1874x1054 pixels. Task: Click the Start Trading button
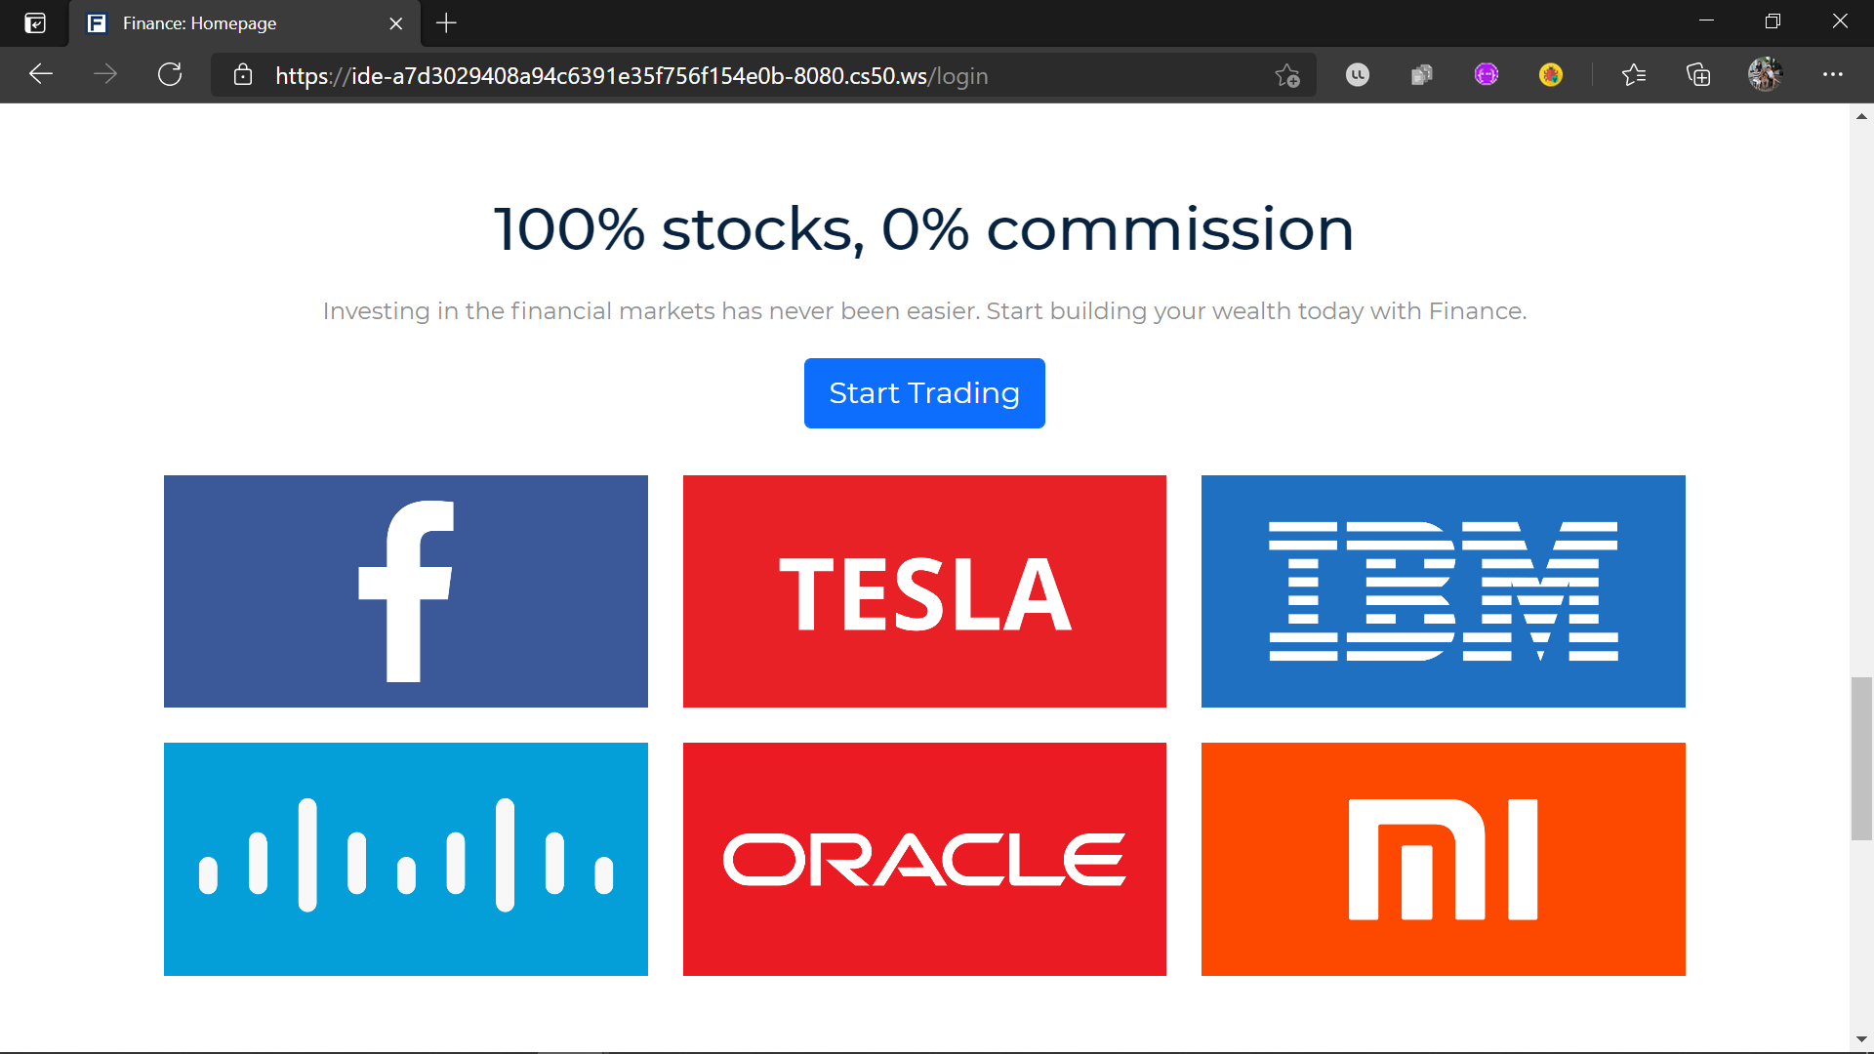923,392
